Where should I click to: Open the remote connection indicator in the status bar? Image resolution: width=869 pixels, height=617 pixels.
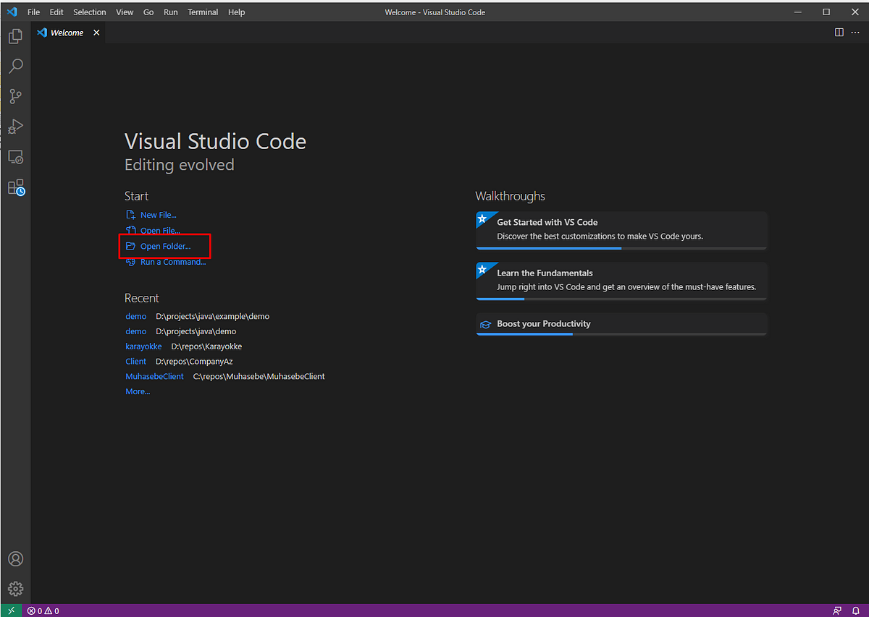(x=10, y=610)
